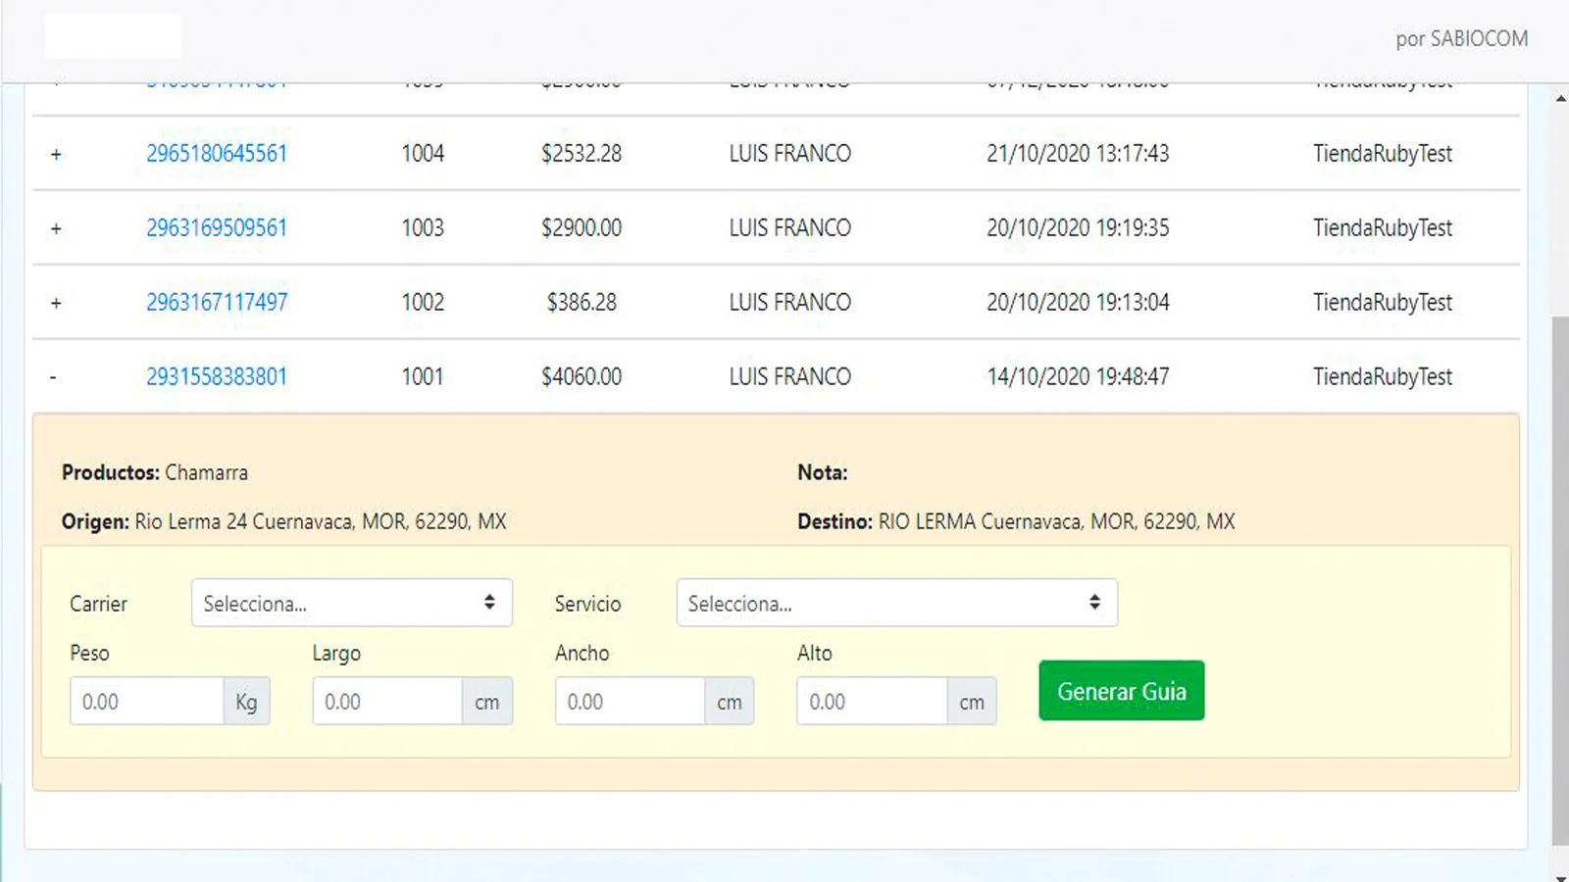This screenshot has height=882, width=1569.
Task: Select the $386.28 amount cell
Action: coord(582,303)
